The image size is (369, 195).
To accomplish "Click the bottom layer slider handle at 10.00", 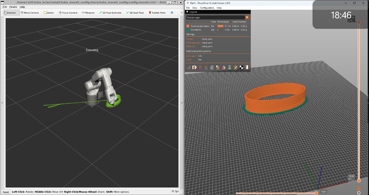I will pos(359,181).
